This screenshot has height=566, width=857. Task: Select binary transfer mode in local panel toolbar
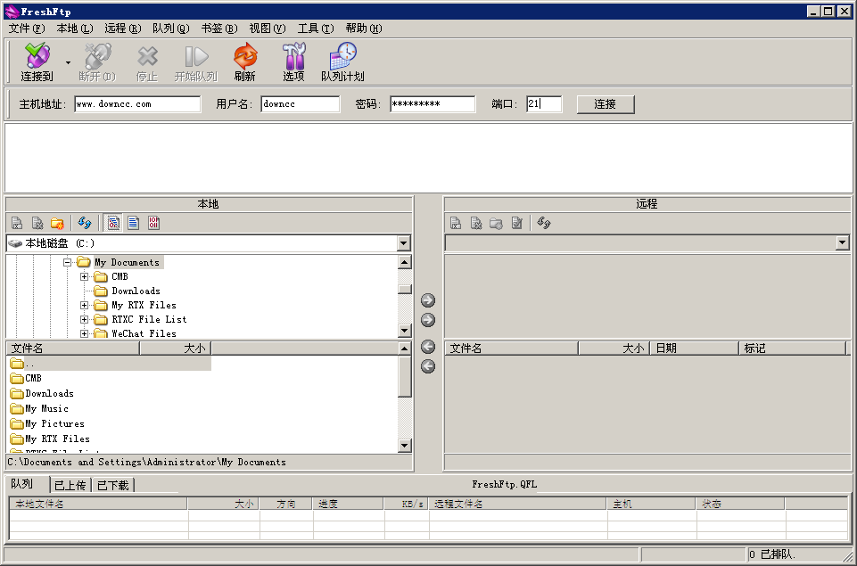coord(152,223)
